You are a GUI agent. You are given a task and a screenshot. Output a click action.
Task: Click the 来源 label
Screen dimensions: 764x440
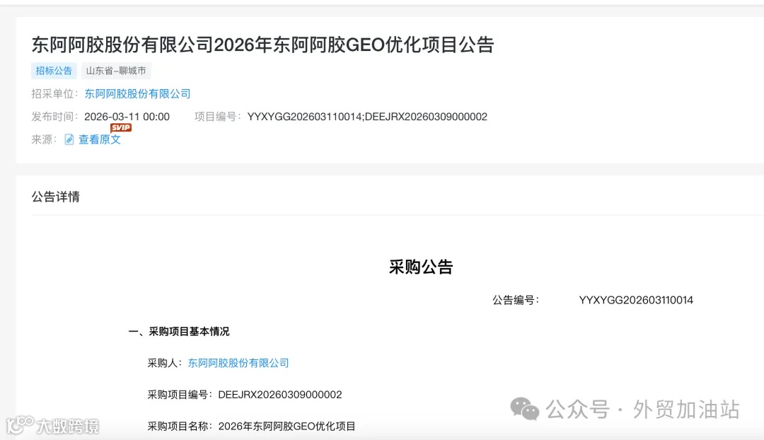(44, 139)
